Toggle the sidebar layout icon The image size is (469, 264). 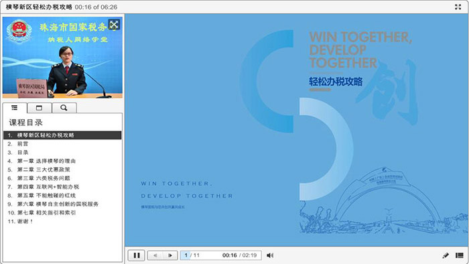tap(460, 255)
